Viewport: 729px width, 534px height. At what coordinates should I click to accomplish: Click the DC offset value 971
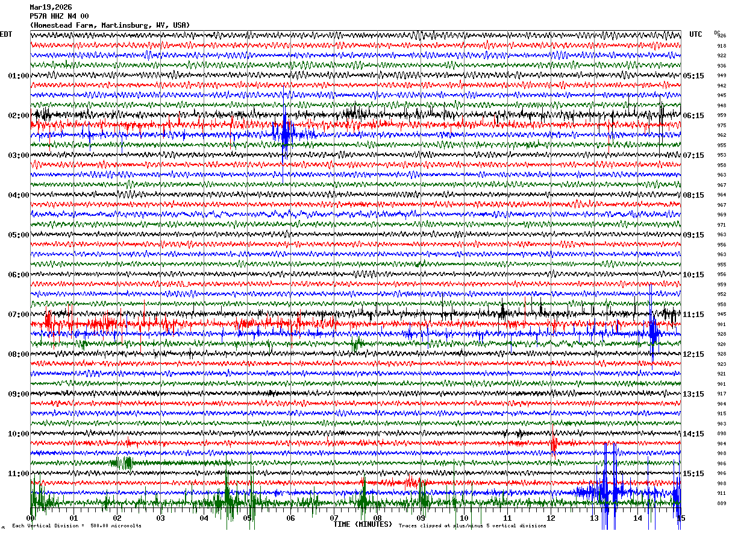pyautogui.click(x=721, y=225)
